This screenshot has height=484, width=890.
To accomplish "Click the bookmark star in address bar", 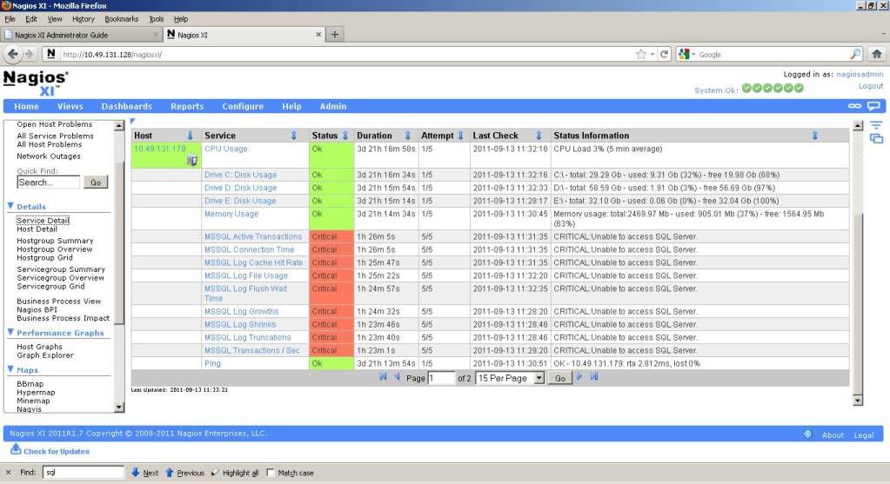I will [641, 54].
